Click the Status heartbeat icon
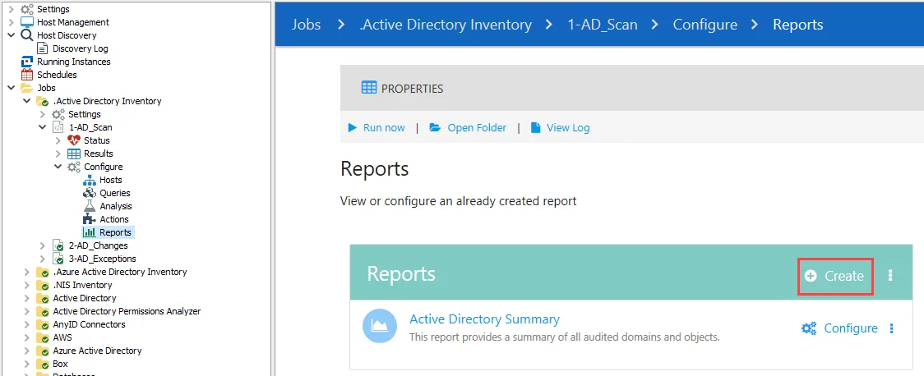 pyautogui.click(x=74, y=140)
